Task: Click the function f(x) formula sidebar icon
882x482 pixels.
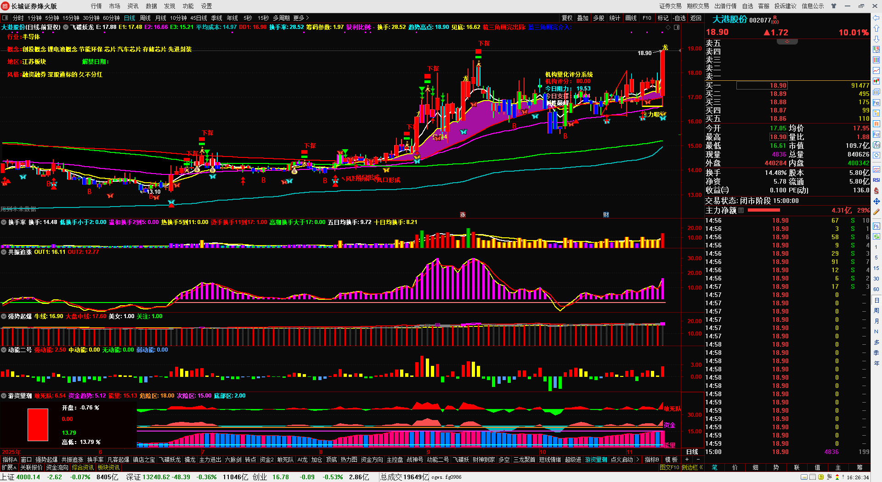Action: pyautogui.click(x=876, y=145)
